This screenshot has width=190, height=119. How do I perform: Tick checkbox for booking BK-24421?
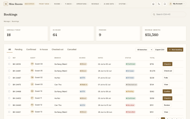[9, 112]
